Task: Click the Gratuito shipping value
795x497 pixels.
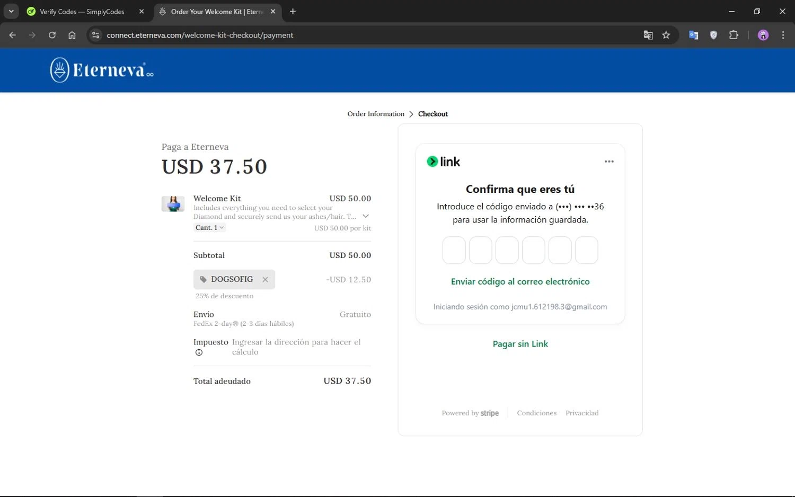Action: tap(355, 314)
